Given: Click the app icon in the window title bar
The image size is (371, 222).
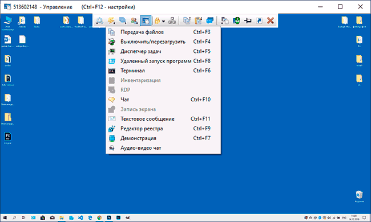Looking at the screenshot, I should [7, 7].
